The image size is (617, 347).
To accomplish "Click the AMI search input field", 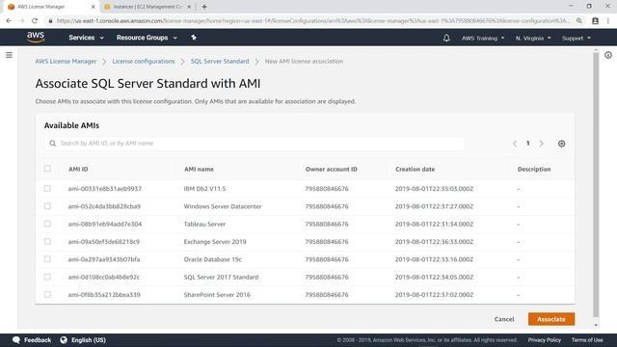I will (255, 144).
